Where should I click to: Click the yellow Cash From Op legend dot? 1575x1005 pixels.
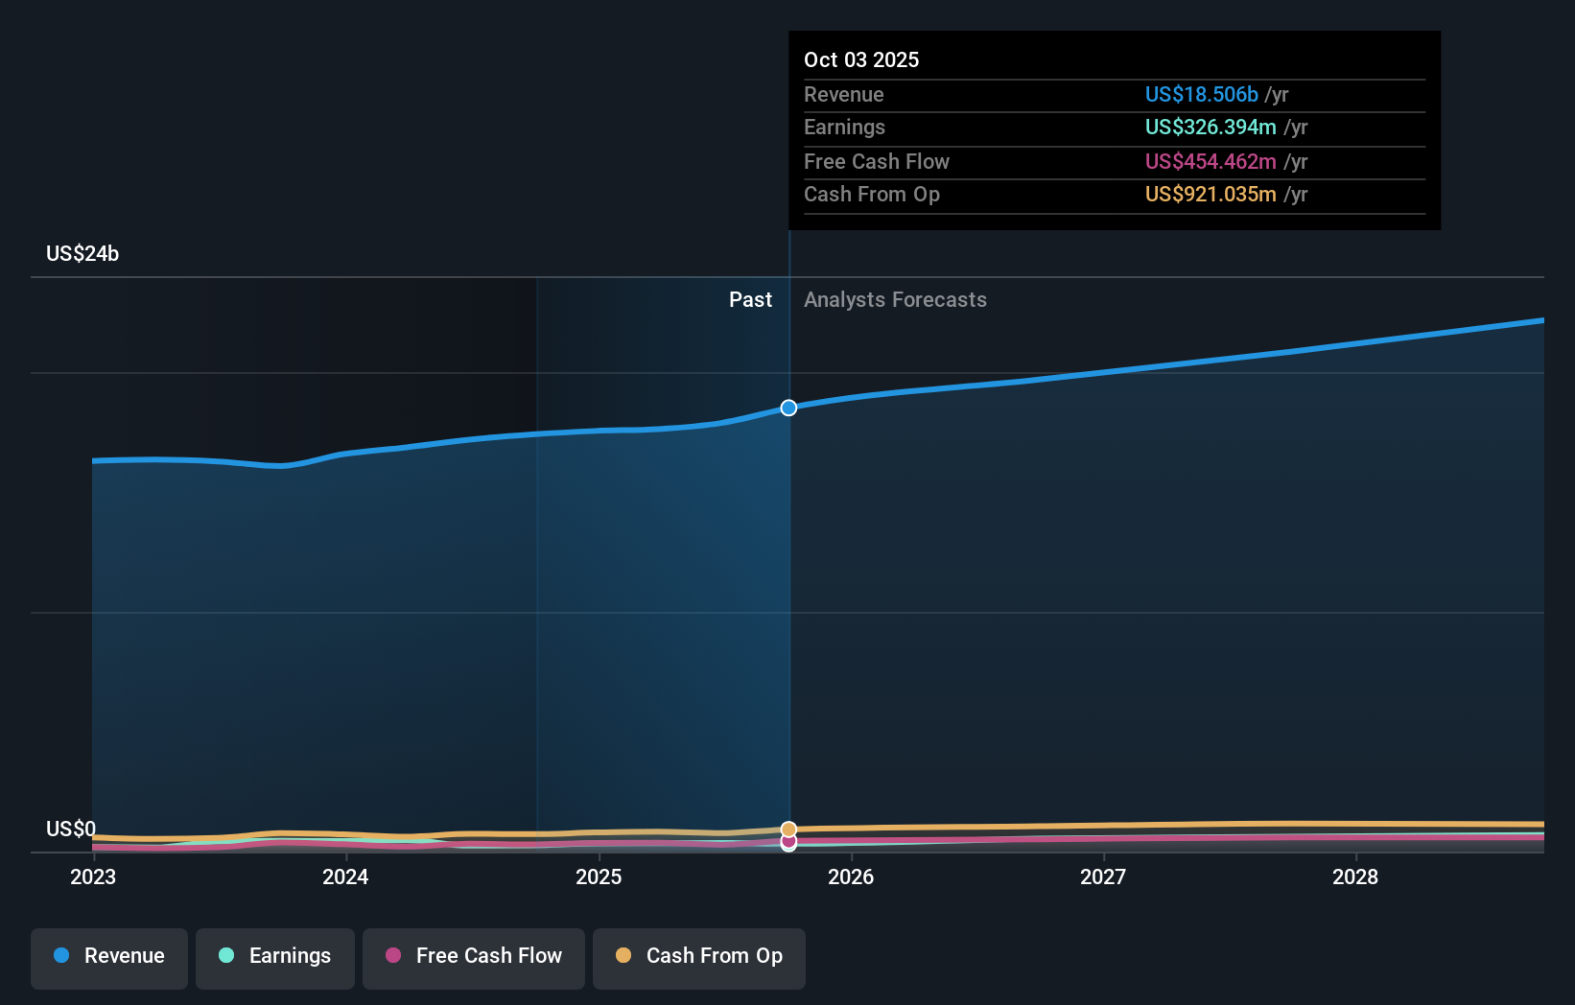coord(623,956)
